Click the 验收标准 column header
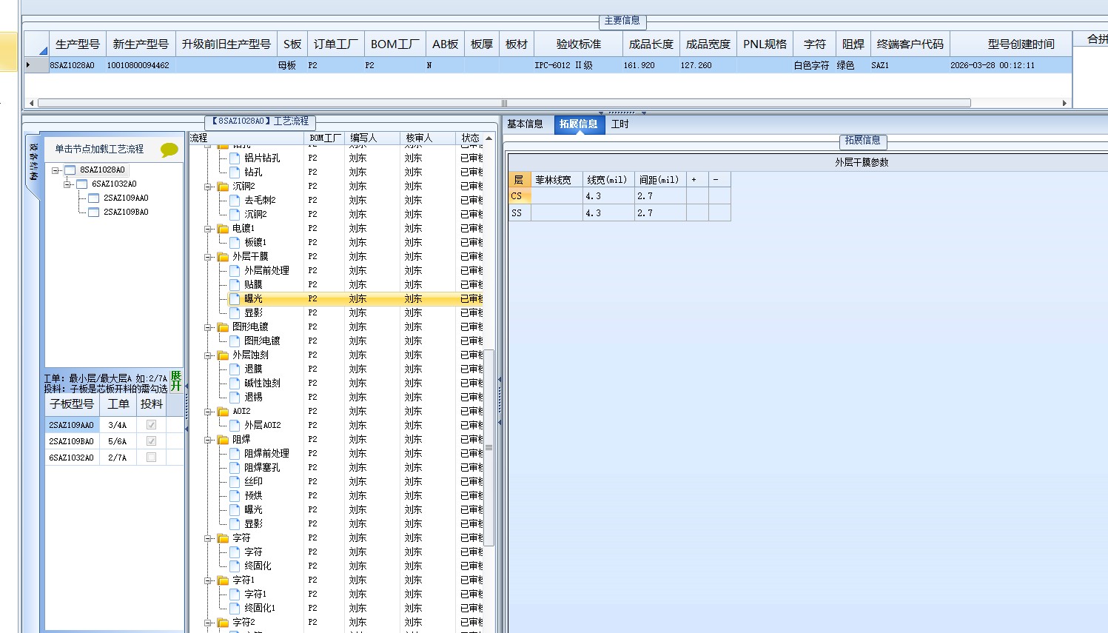This screenshot has height=633, width=1108. pos(579,44)
